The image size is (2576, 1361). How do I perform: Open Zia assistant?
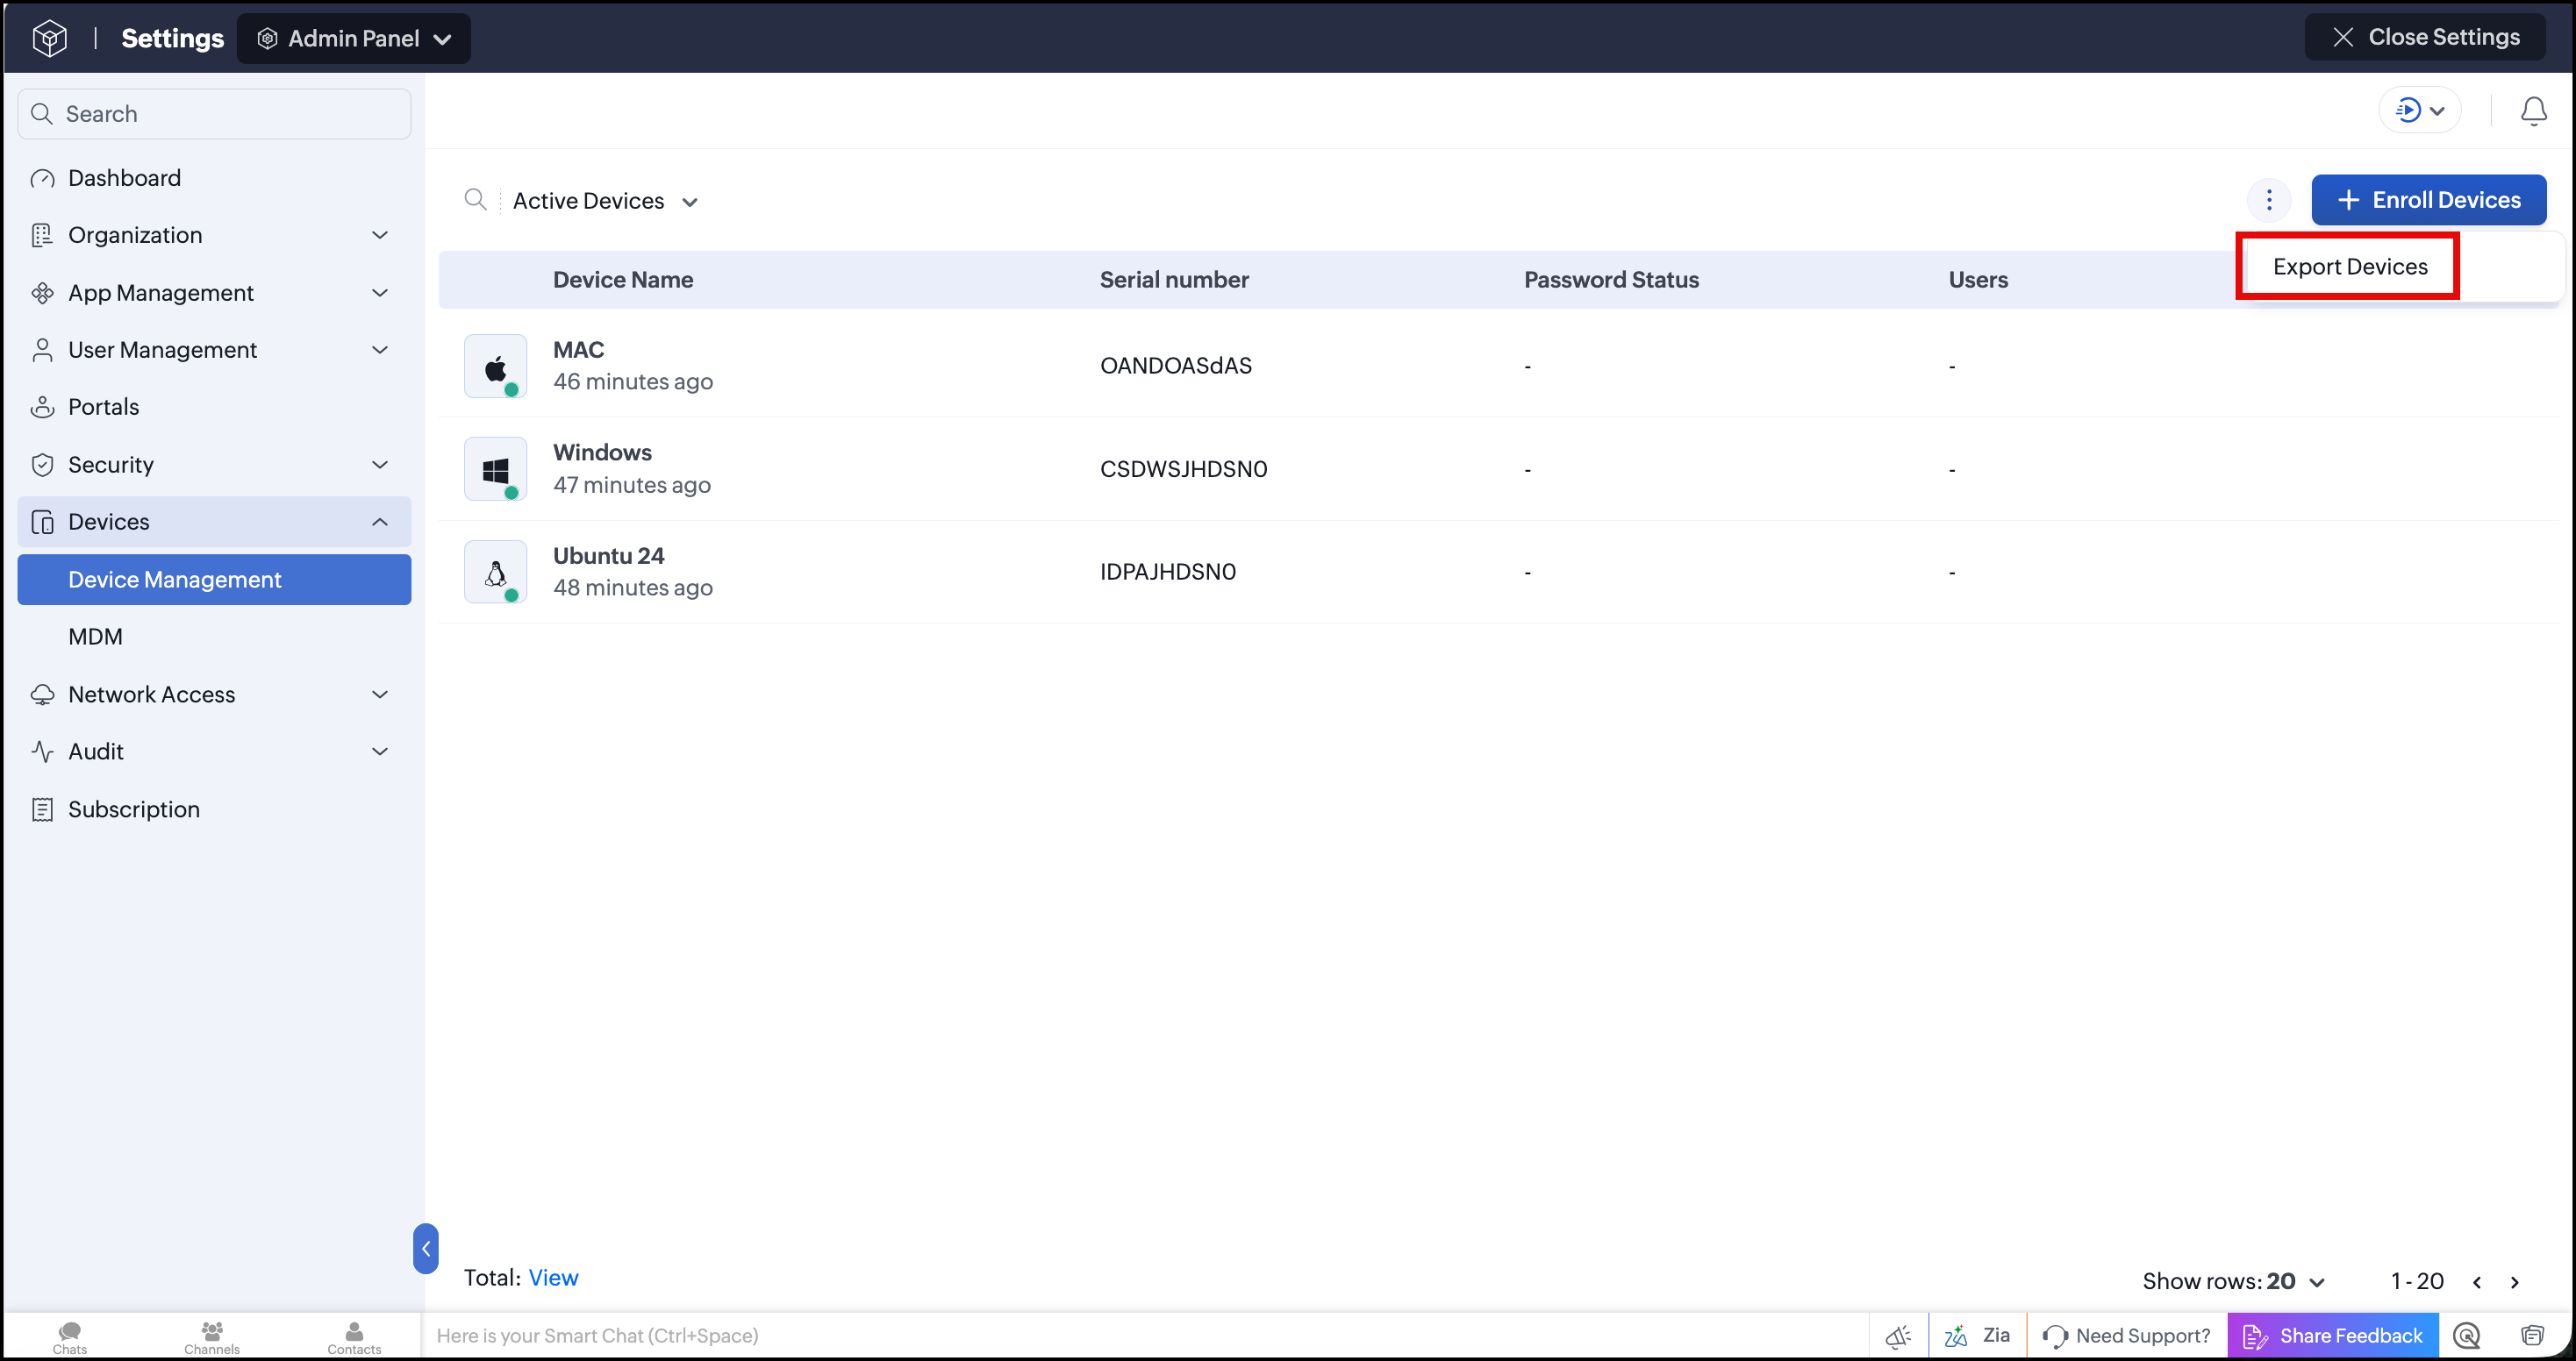point(1977,1336)
